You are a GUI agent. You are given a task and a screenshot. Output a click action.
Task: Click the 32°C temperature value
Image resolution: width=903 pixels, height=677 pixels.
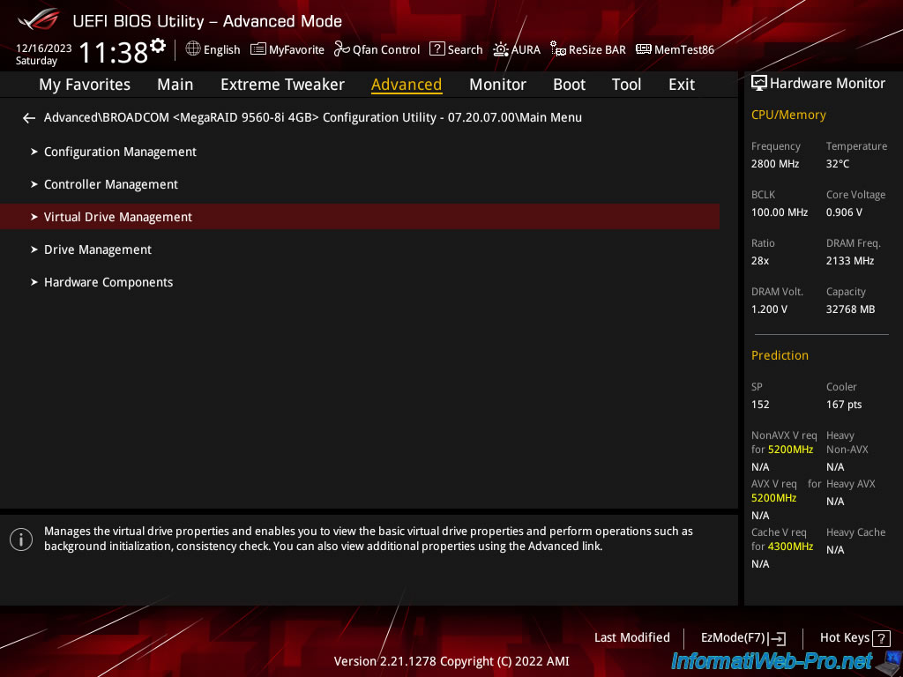point(838,164)
